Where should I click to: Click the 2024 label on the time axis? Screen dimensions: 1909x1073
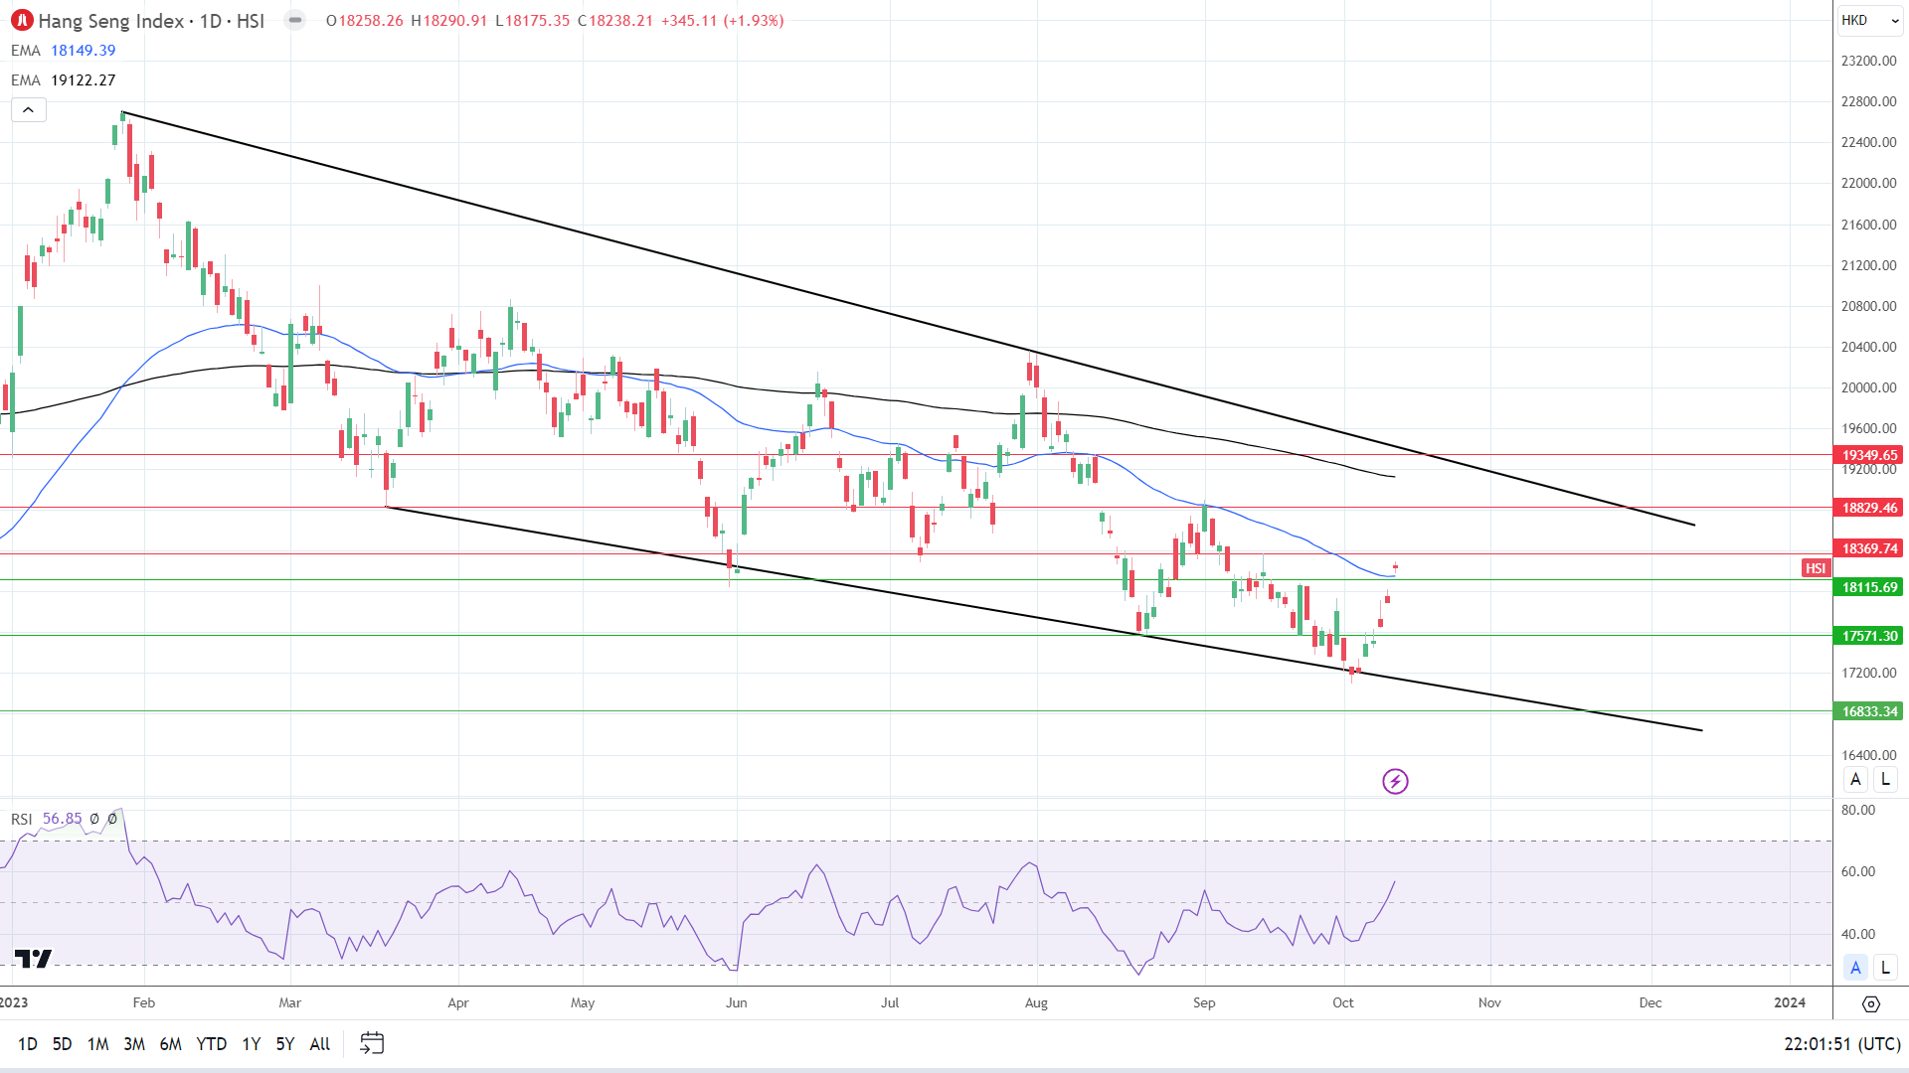(1790, 1002)
